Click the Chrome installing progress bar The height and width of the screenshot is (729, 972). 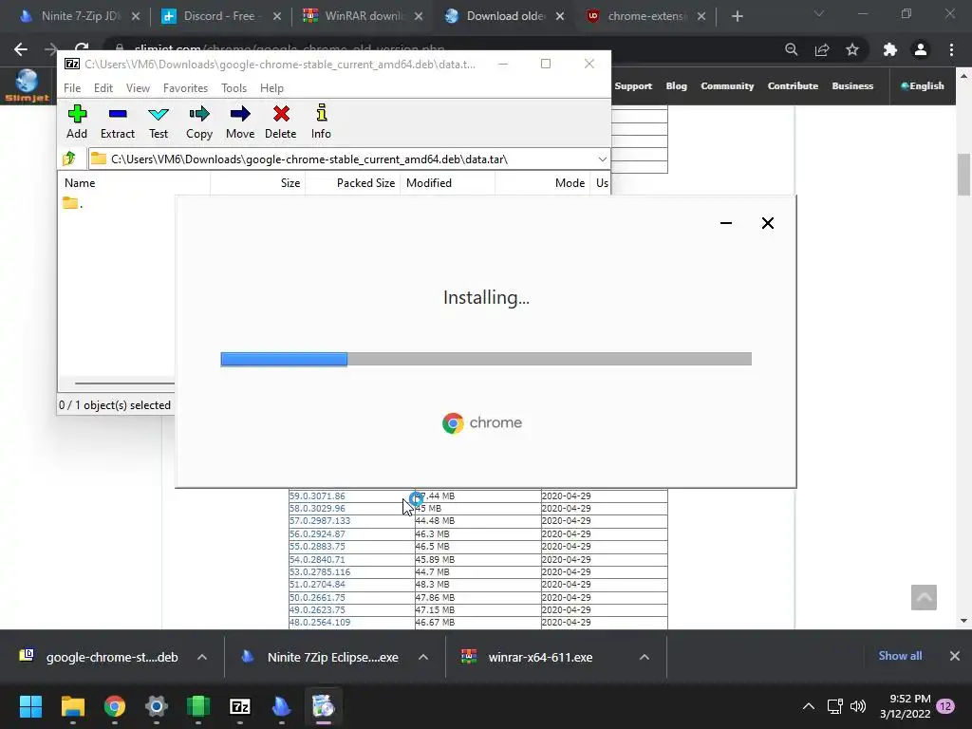click(486, 359)
